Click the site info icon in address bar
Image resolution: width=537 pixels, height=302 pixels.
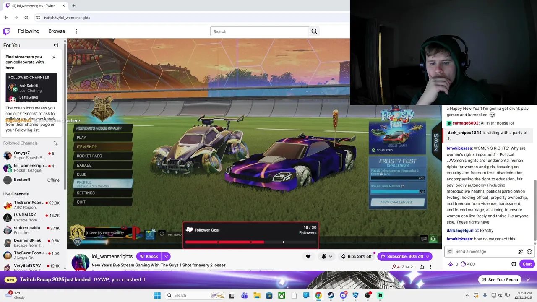[x=38, y=18]
